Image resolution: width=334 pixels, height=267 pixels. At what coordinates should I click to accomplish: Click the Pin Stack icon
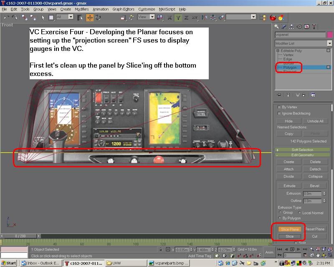coord(279,95)
